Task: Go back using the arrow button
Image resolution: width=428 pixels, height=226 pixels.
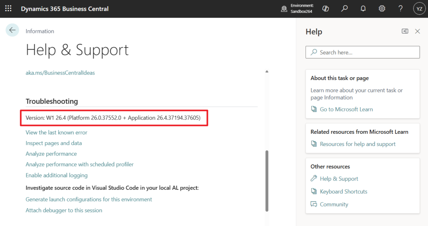Action: [13, 30]
